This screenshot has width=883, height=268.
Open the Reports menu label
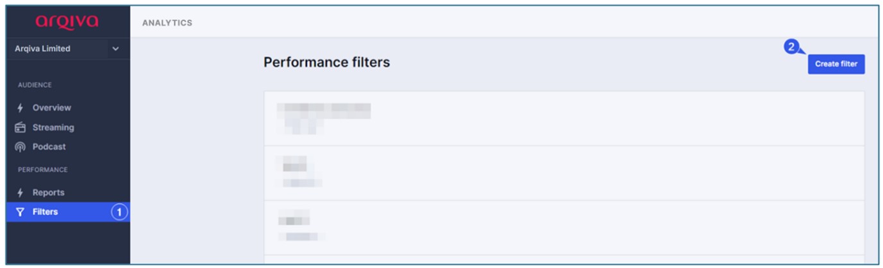click(49, 193)
